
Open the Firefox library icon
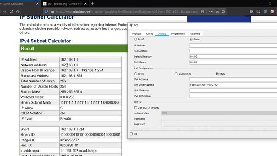(x=251, y=12)
